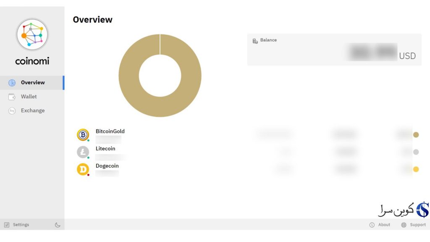Click the BitcoinGold gold color dot
The width and height of the screenshot is (430, 242).
point(416,135)
